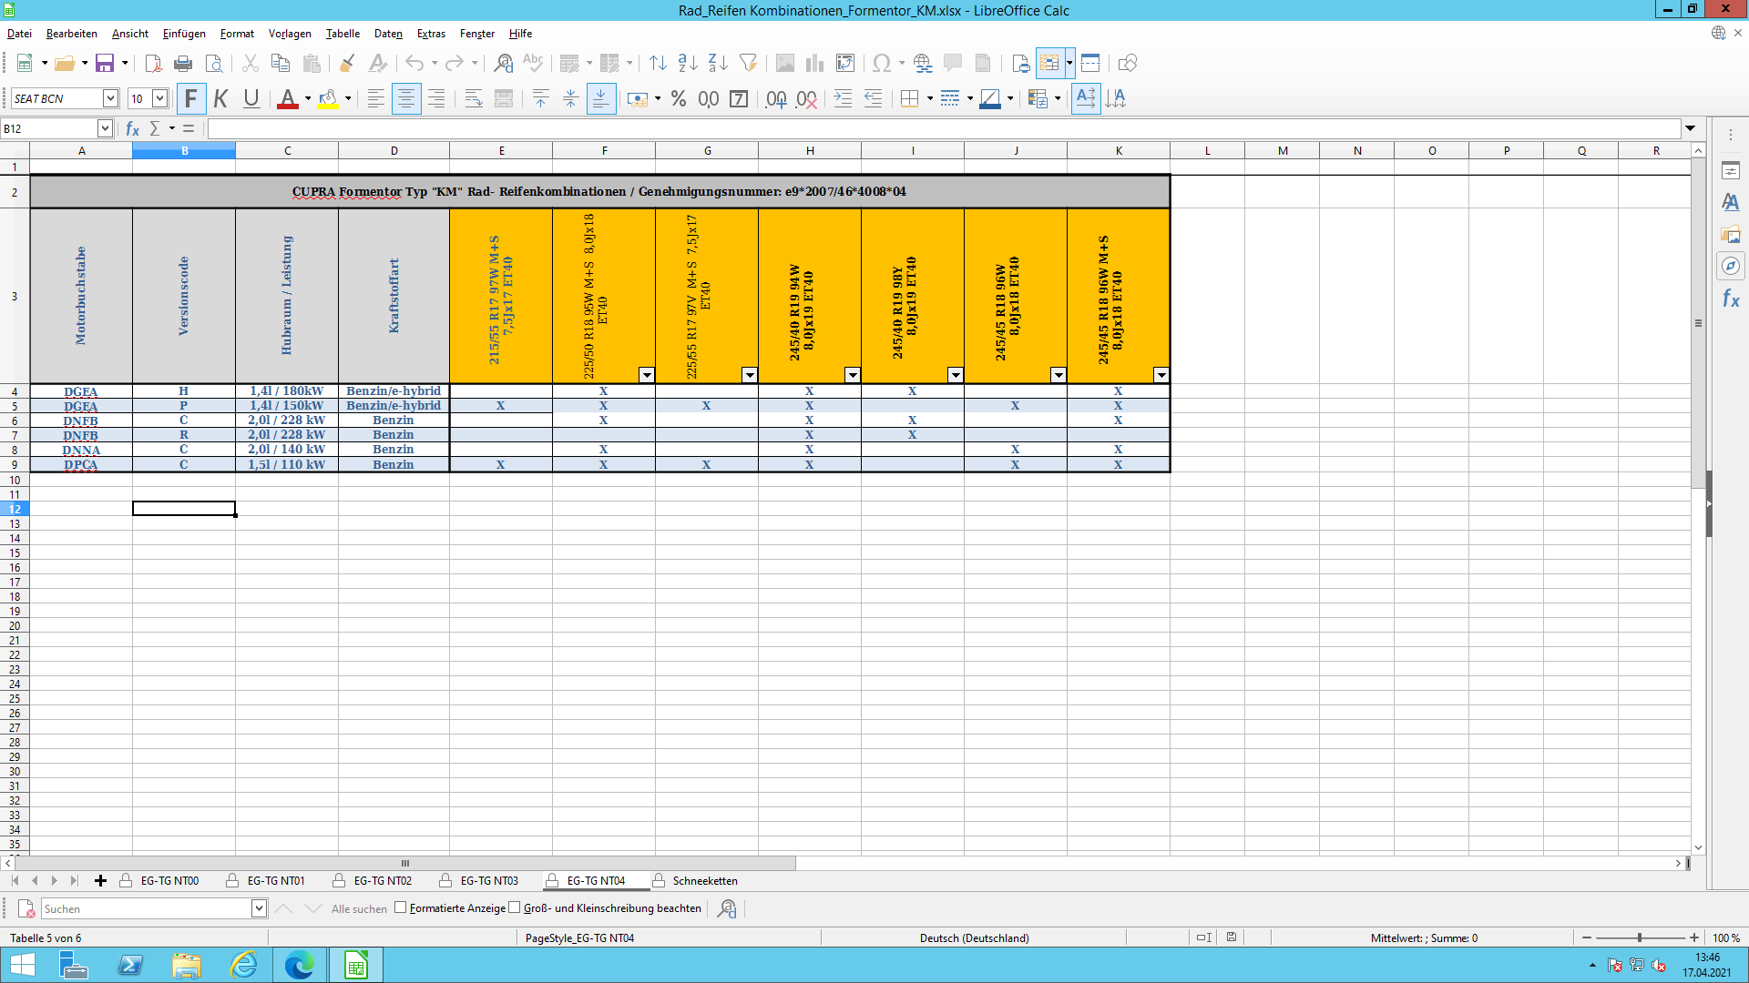1749x983 pixels.
Task: Switch to the Schneeketten sheet tab
Action: point(704,880)
